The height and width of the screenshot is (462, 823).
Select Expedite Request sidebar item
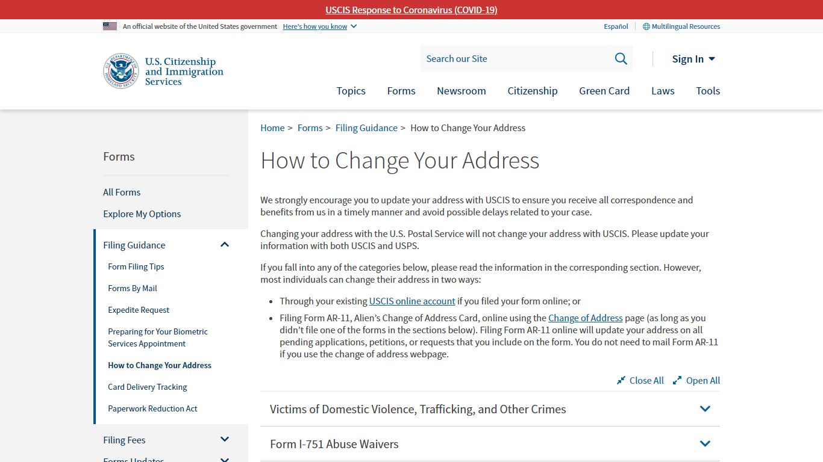(139, 310)
